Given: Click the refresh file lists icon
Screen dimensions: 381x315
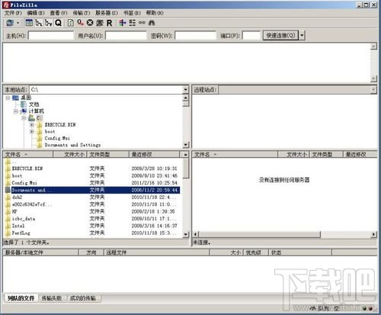Looking at the screenshot, I should point(70,23).
